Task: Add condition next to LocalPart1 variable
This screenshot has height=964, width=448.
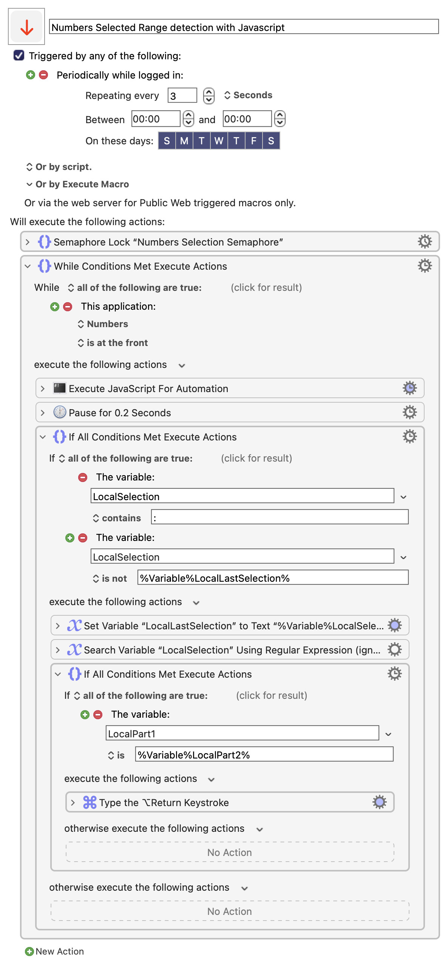Action: pyautogui.click(x=85, y=714)
